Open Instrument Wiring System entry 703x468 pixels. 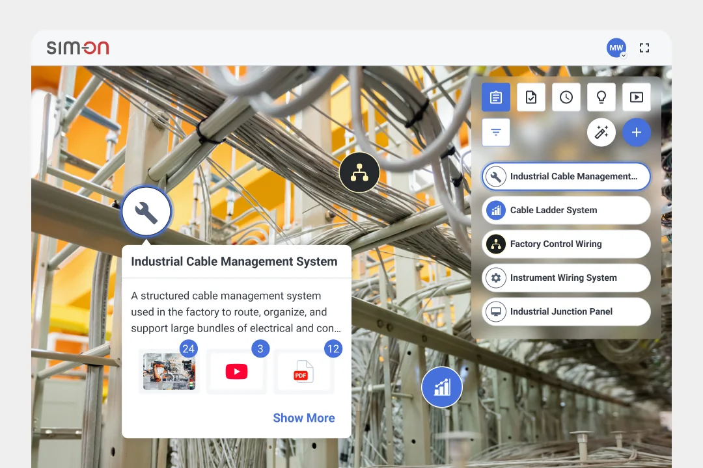point(566,278)
